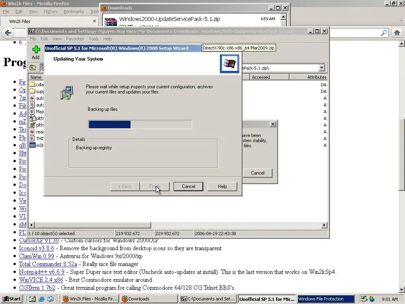The height and width of the screenshot is (304, 405).
Task: Open the CGTerm 1.7b2 link
Action: point(37,288)
